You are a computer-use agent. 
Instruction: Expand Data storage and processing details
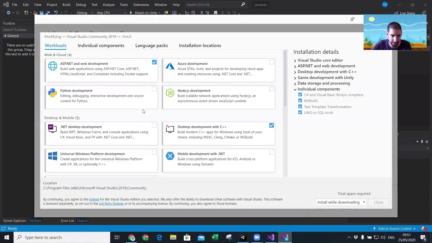[x=295, y=83]
